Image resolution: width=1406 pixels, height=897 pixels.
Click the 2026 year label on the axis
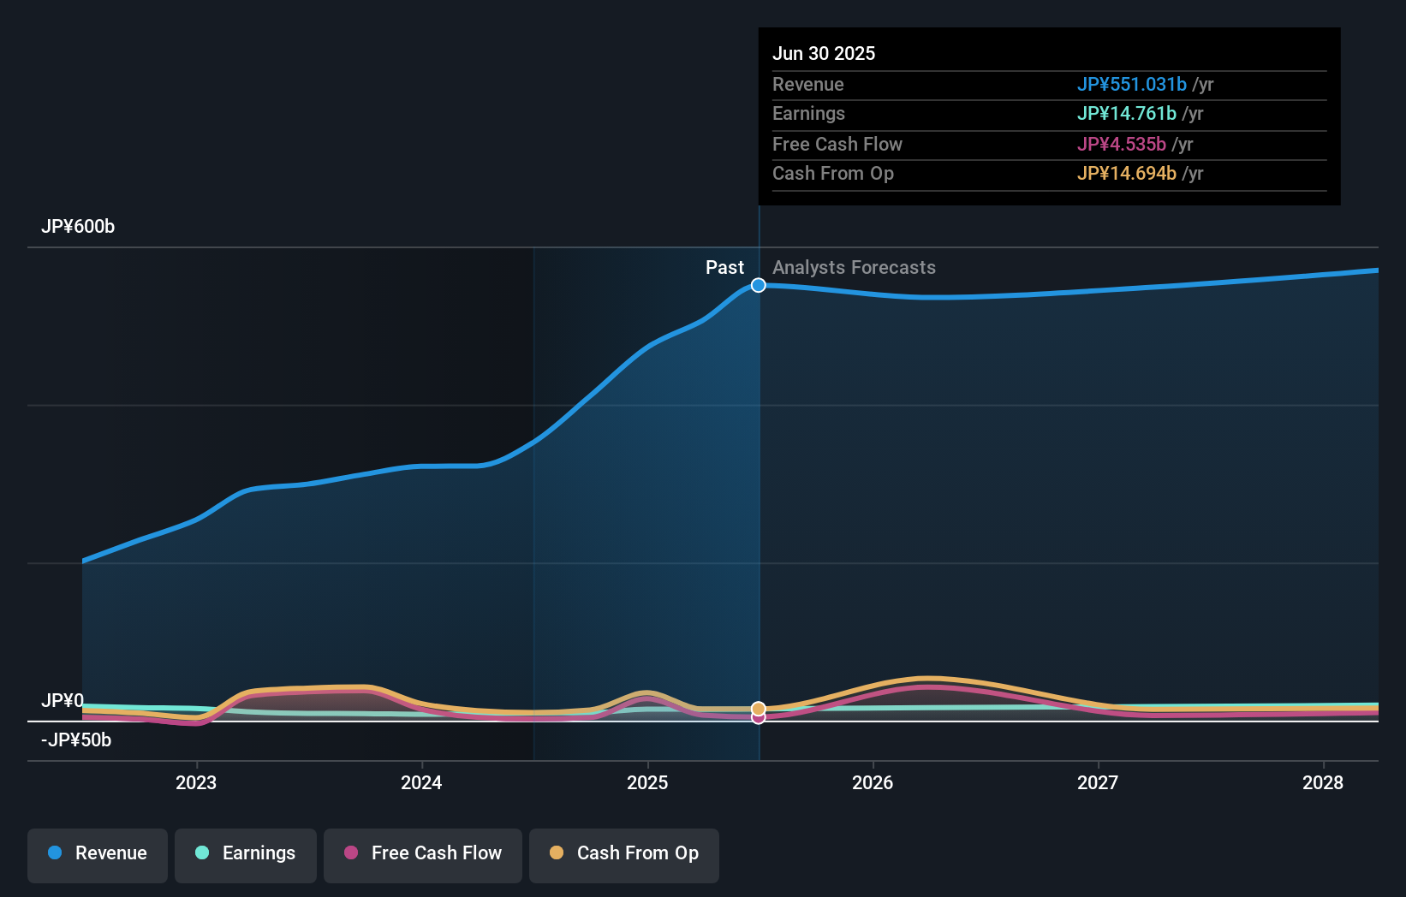click(x=872, y=782)
